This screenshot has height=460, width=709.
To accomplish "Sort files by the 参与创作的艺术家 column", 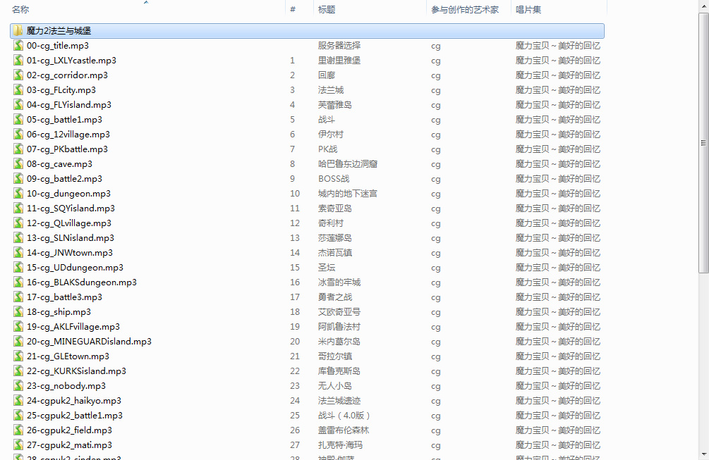I will pos(468,9).
